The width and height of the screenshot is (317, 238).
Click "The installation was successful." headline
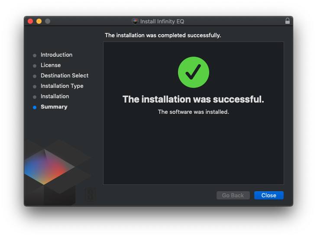coord(193,100)
